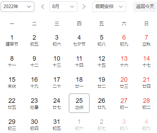Open the 8月 month dropdown
The width and height of the screenshot is (157, 133).
pyautogui.click(x=63, y=7)
